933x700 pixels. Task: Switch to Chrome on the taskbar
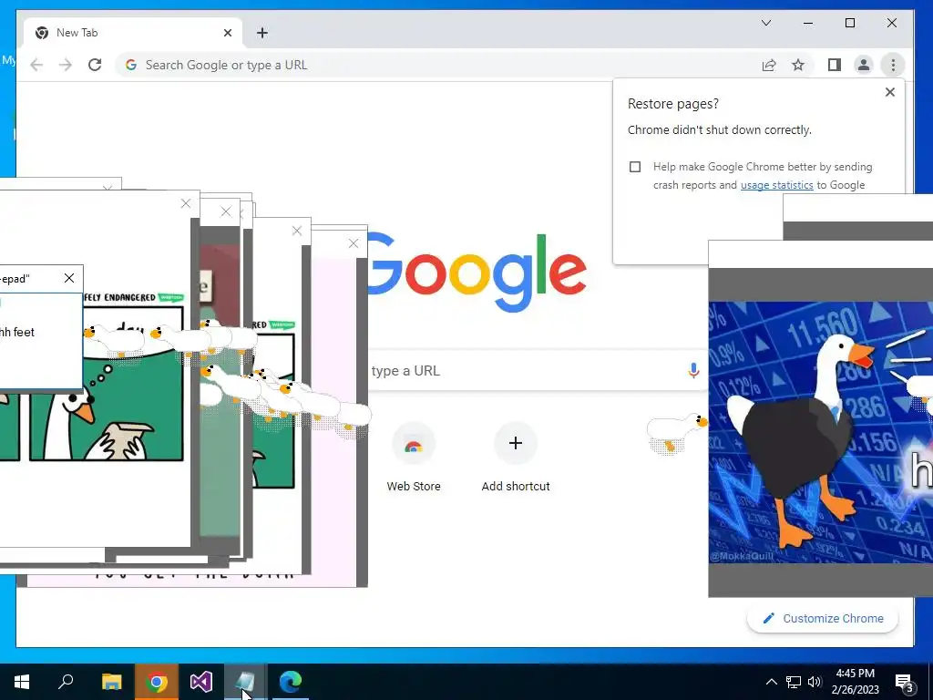coord(157,682)
